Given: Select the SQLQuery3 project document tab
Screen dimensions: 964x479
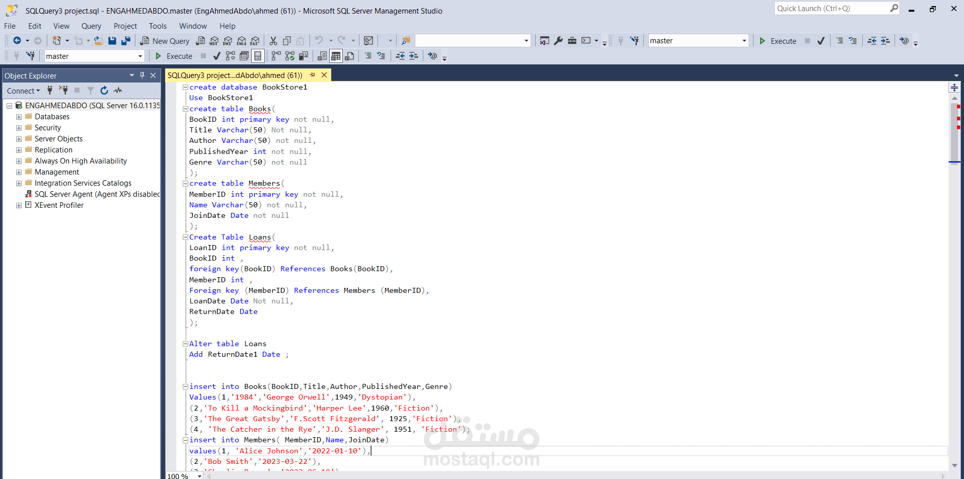Looking at the screenshot, I should [235, 75].
